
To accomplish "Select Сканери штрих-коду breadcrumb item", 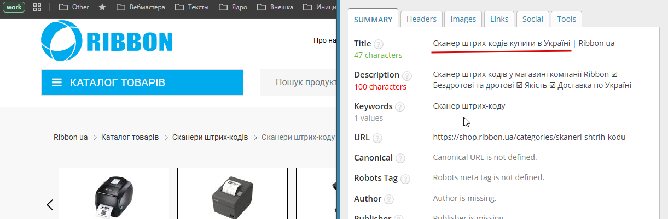I will point(299,137).
